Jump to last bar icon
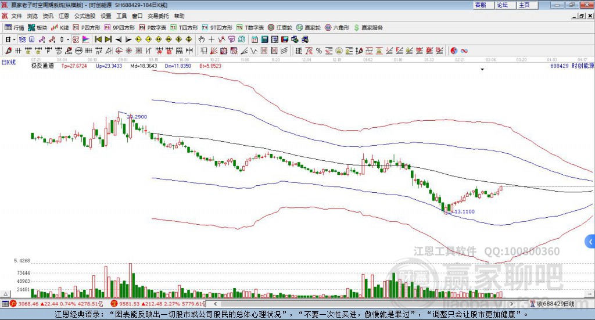This screenshot has width=595, height=320. [x=108, y=39]
